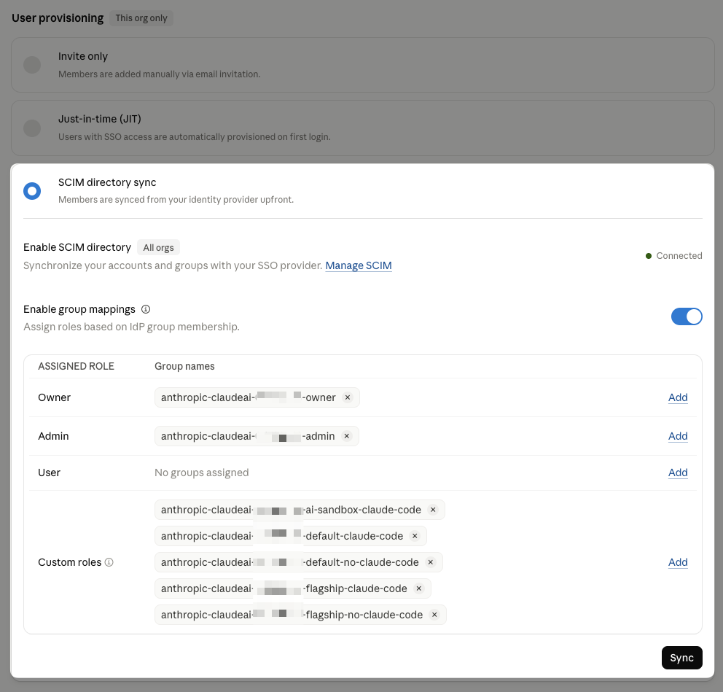This screenshot has height=692, width=723.
Task: Select the Invite only provisioning option
Action: pyautogui.click(x=32, y=65)
